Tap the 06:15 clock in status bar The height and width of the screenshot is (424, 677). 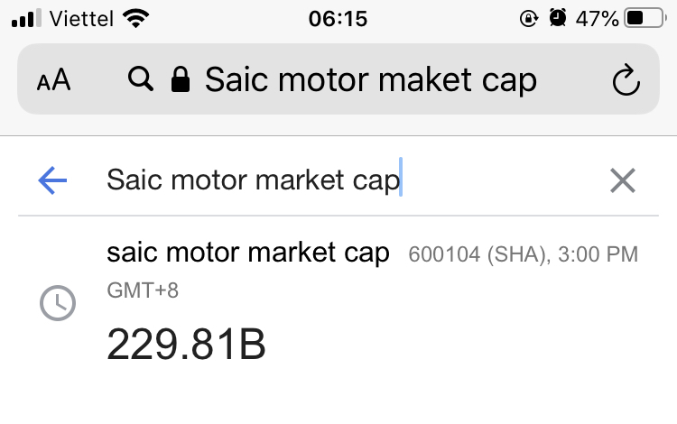(x=338, y=19)
